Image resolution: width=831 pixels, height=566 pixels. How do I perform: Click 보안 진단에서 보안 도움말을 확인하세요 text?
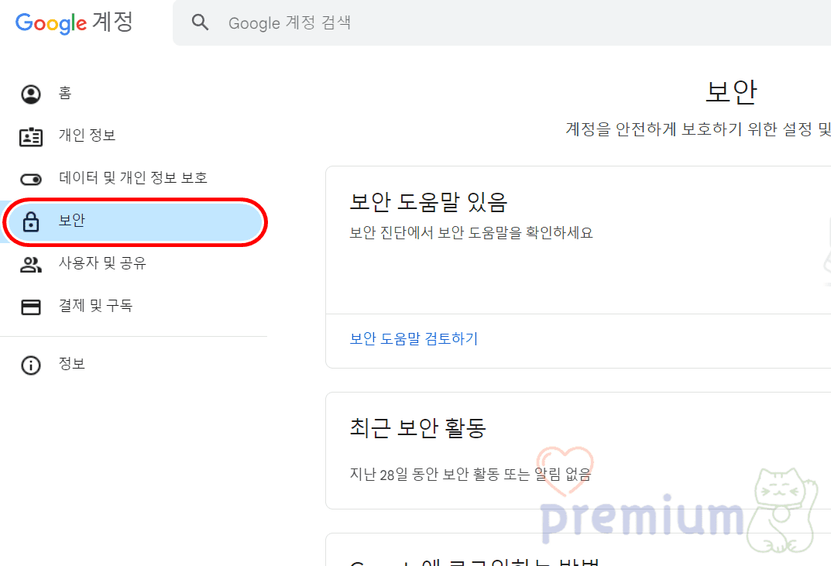coord(471,232)
